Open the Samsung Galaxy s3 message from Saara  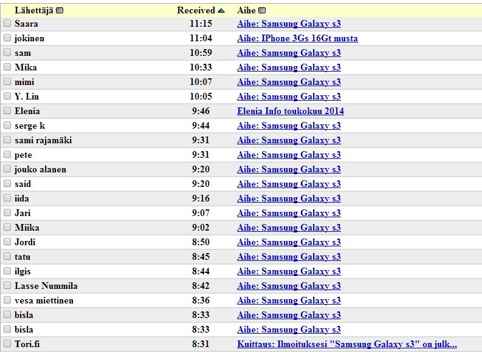(x=289, y=24)
